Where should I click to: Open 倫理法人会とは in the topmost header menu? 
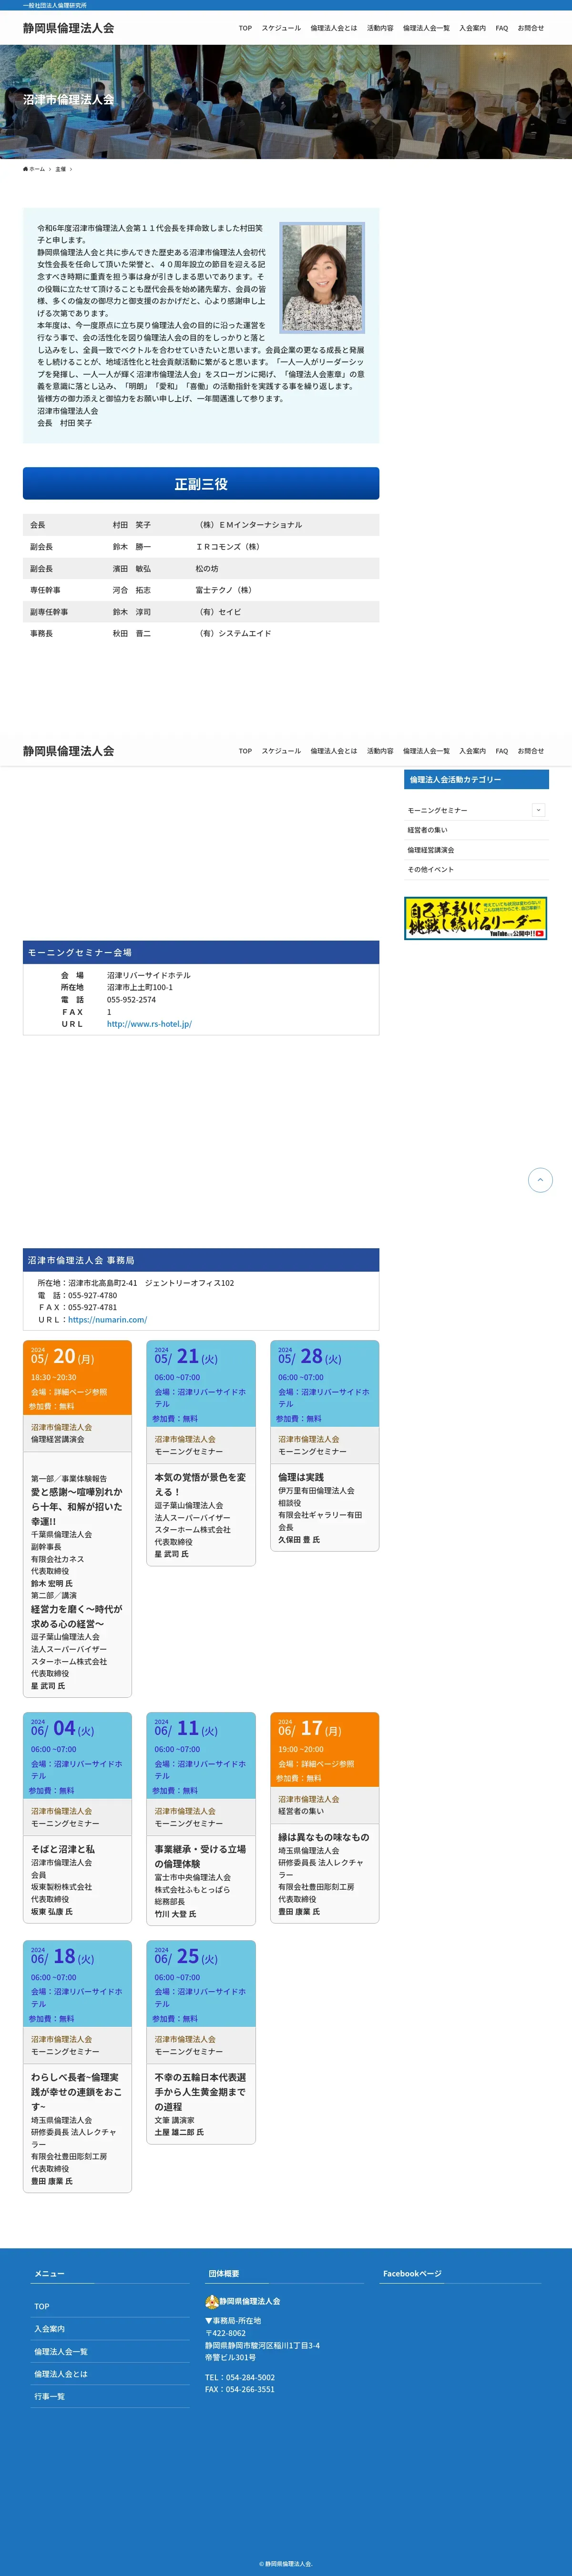point(334,28)
